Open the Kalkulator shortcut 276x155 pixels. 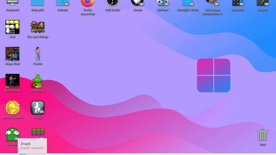[x=238, y=3]
